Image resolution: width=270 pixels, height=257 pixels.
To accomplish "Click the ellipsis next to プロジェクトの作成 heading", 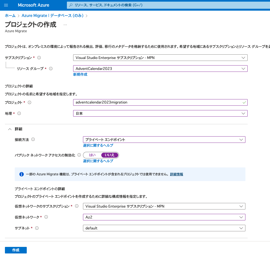I will (65, 25).
